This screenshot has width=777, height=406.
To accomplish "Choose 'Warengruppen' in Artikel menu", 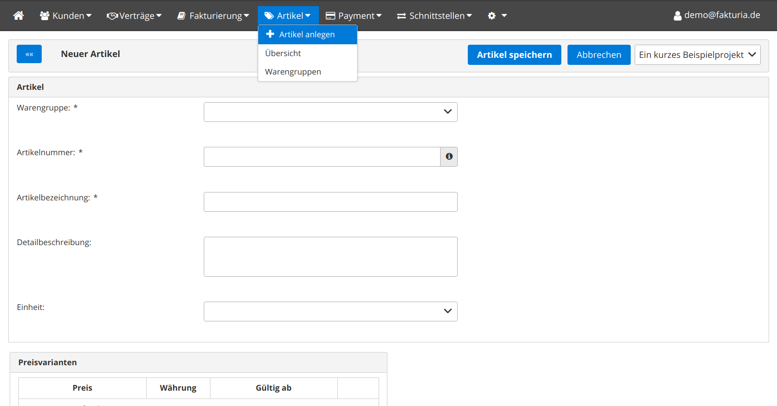I will click(x=293, y=72).
